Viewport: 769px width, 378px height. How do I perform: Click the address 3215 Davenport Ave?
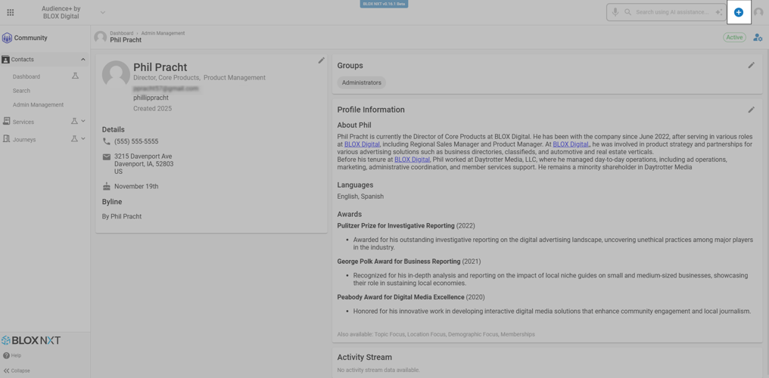coord(143,156)
